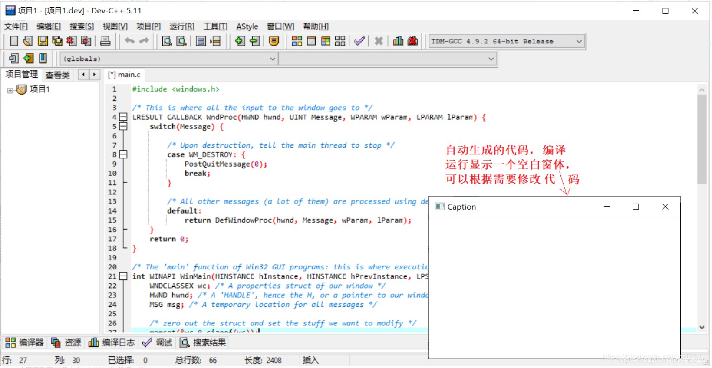Image resolution: width=712 pixels, height=368 pixels.
Task: Save the current file with the floppy disk icon
Action: pos(43,41)
